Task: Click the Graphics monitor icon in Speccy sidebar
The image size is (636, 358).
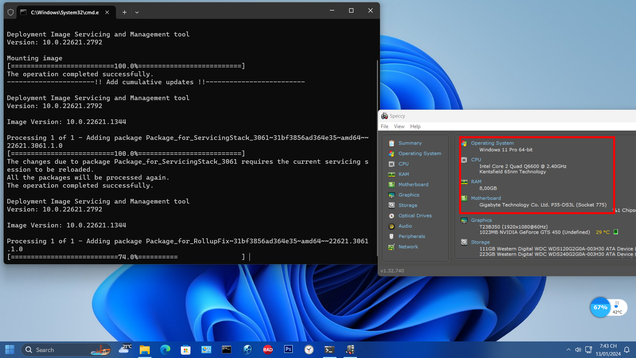Action: coord(392,195)
